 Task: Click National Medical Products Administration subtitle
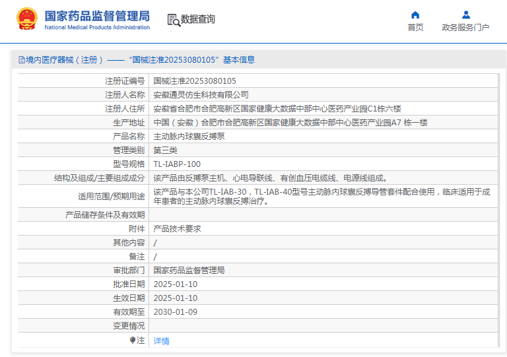[x=97, y=28]
